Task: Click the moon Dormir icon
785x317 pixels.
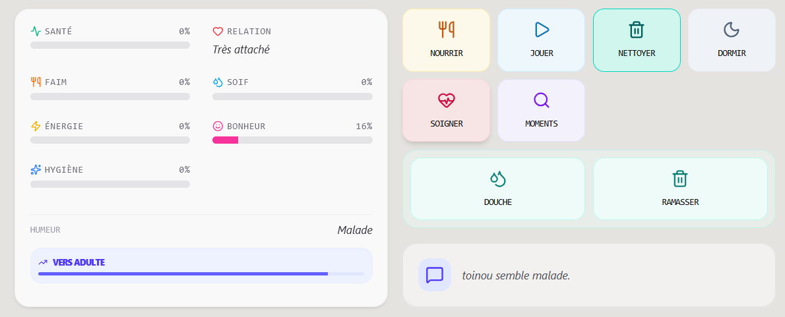Action: point(732,29)
